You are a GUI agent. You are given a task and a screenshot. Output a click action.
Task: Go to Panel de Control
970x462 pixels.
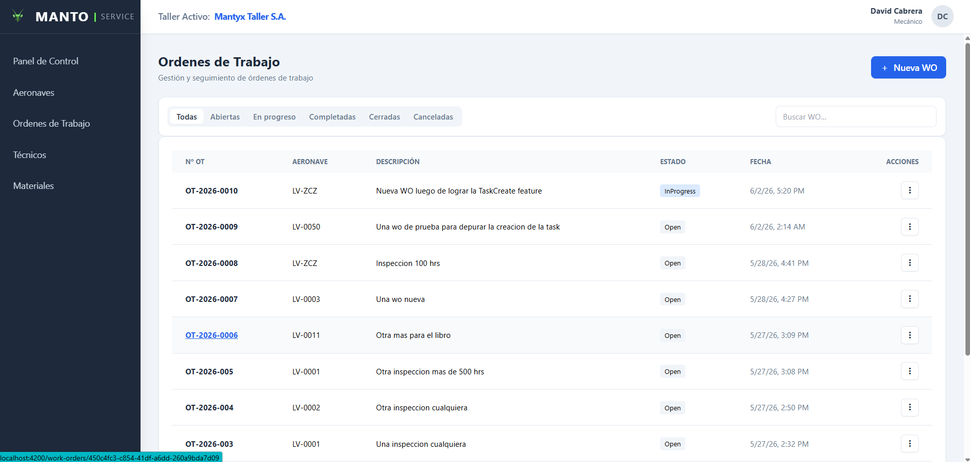click(x=46, y=61)
